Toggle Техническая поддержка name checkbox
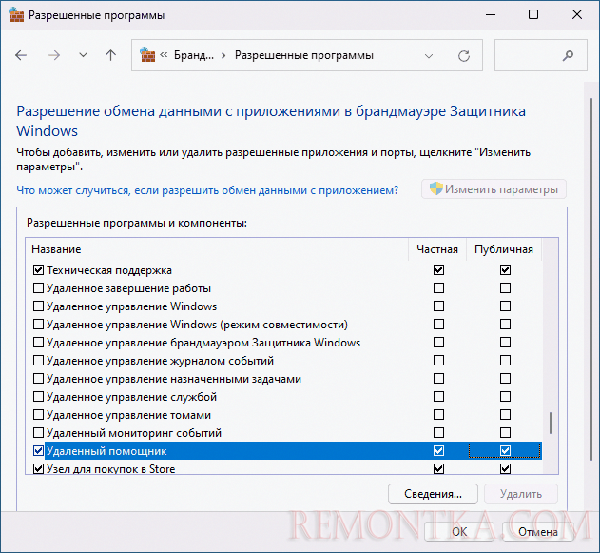This screenshot has width=600, height=553. (38, 270)
